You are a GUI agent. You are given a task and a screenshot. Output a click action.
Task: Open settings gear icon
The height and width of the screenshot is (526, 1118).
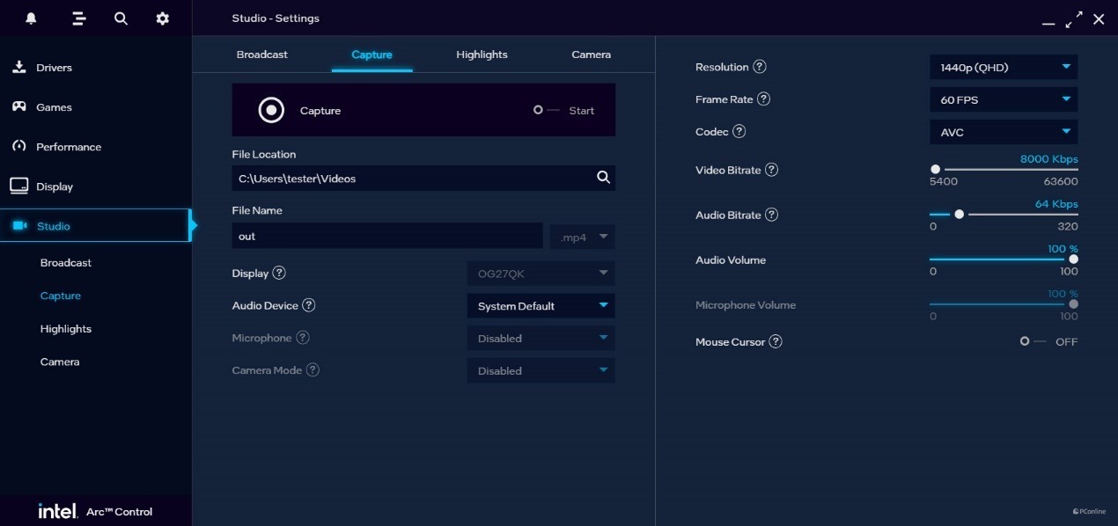click(163, 18)
